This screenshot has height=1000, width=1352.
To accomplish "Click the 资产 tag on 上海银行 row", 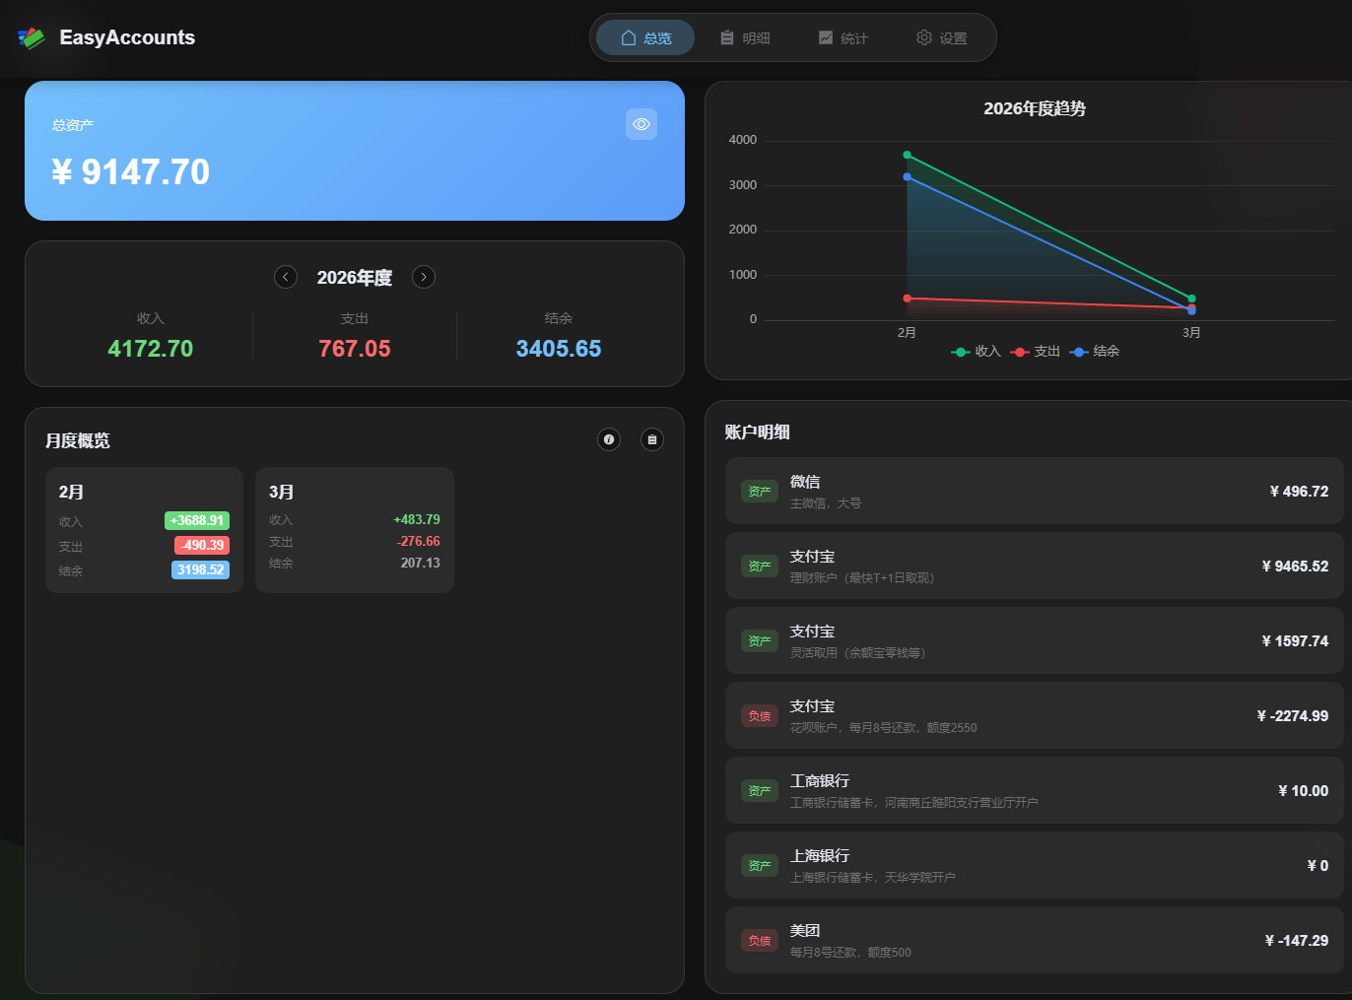I will 759,865.
